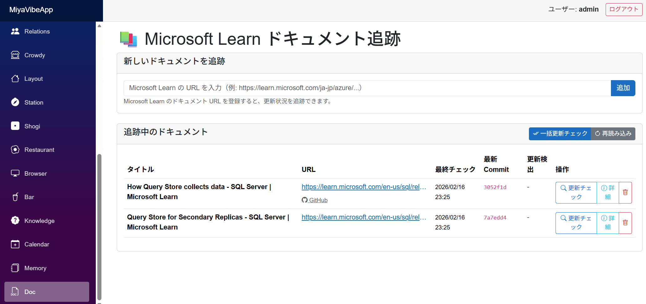Click the sidebar vertical scrollbar thumb

coord(99,227)
